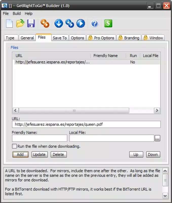The width and height of the screenshot is (172, 203).
Task: Click the help text scroll up arrow
Action: point(165,171)
